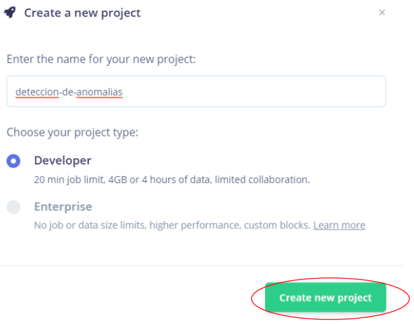The height and width of the screenshot is (324, 414).
Task: Open the Learn more link
Action: 339,225
